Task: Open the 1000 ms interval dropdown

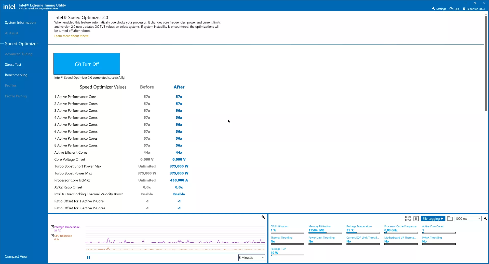Action: pyautogui.click(x=468, y=218)
